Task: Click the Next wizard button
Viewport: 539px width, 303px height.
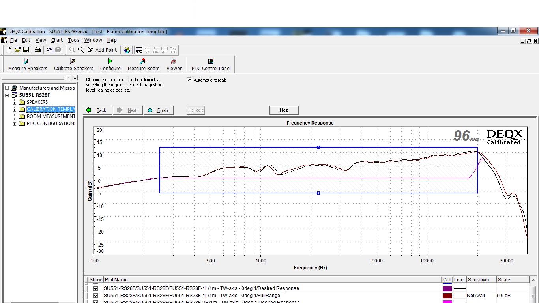Action: coord(128,110)
